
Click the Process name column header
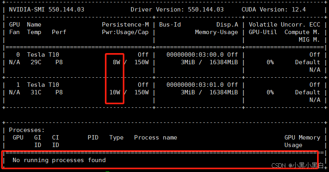(x=155, y=138)
